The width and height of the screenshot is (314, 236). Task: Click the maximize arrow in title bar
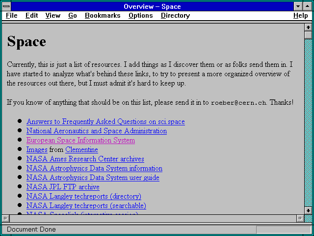point(308,6)
